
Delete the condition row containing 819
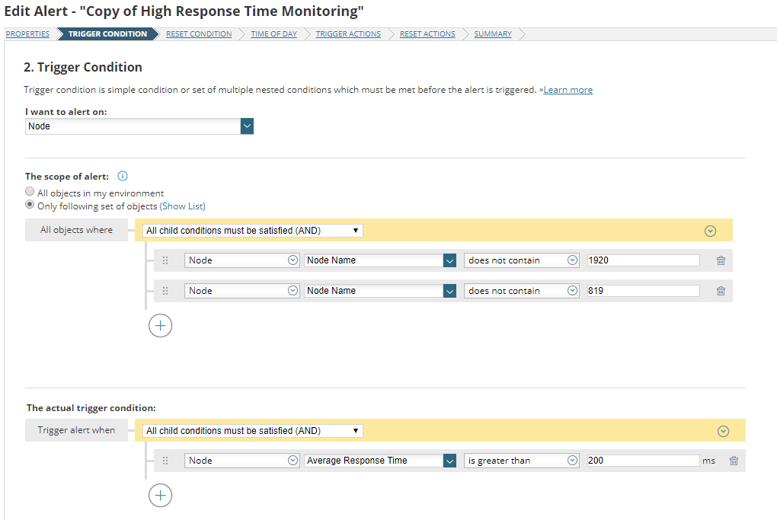721,291
